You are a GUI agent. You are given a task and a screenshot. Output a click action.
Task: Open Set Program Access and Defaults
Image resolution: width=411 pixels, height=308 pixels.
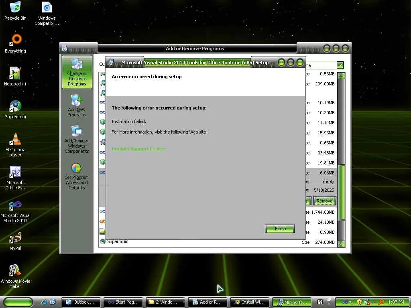point(77,176)
